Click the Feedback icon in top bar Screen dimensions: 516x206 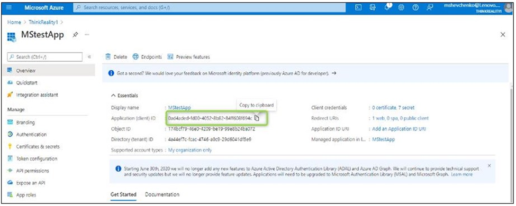coord(430,7)
